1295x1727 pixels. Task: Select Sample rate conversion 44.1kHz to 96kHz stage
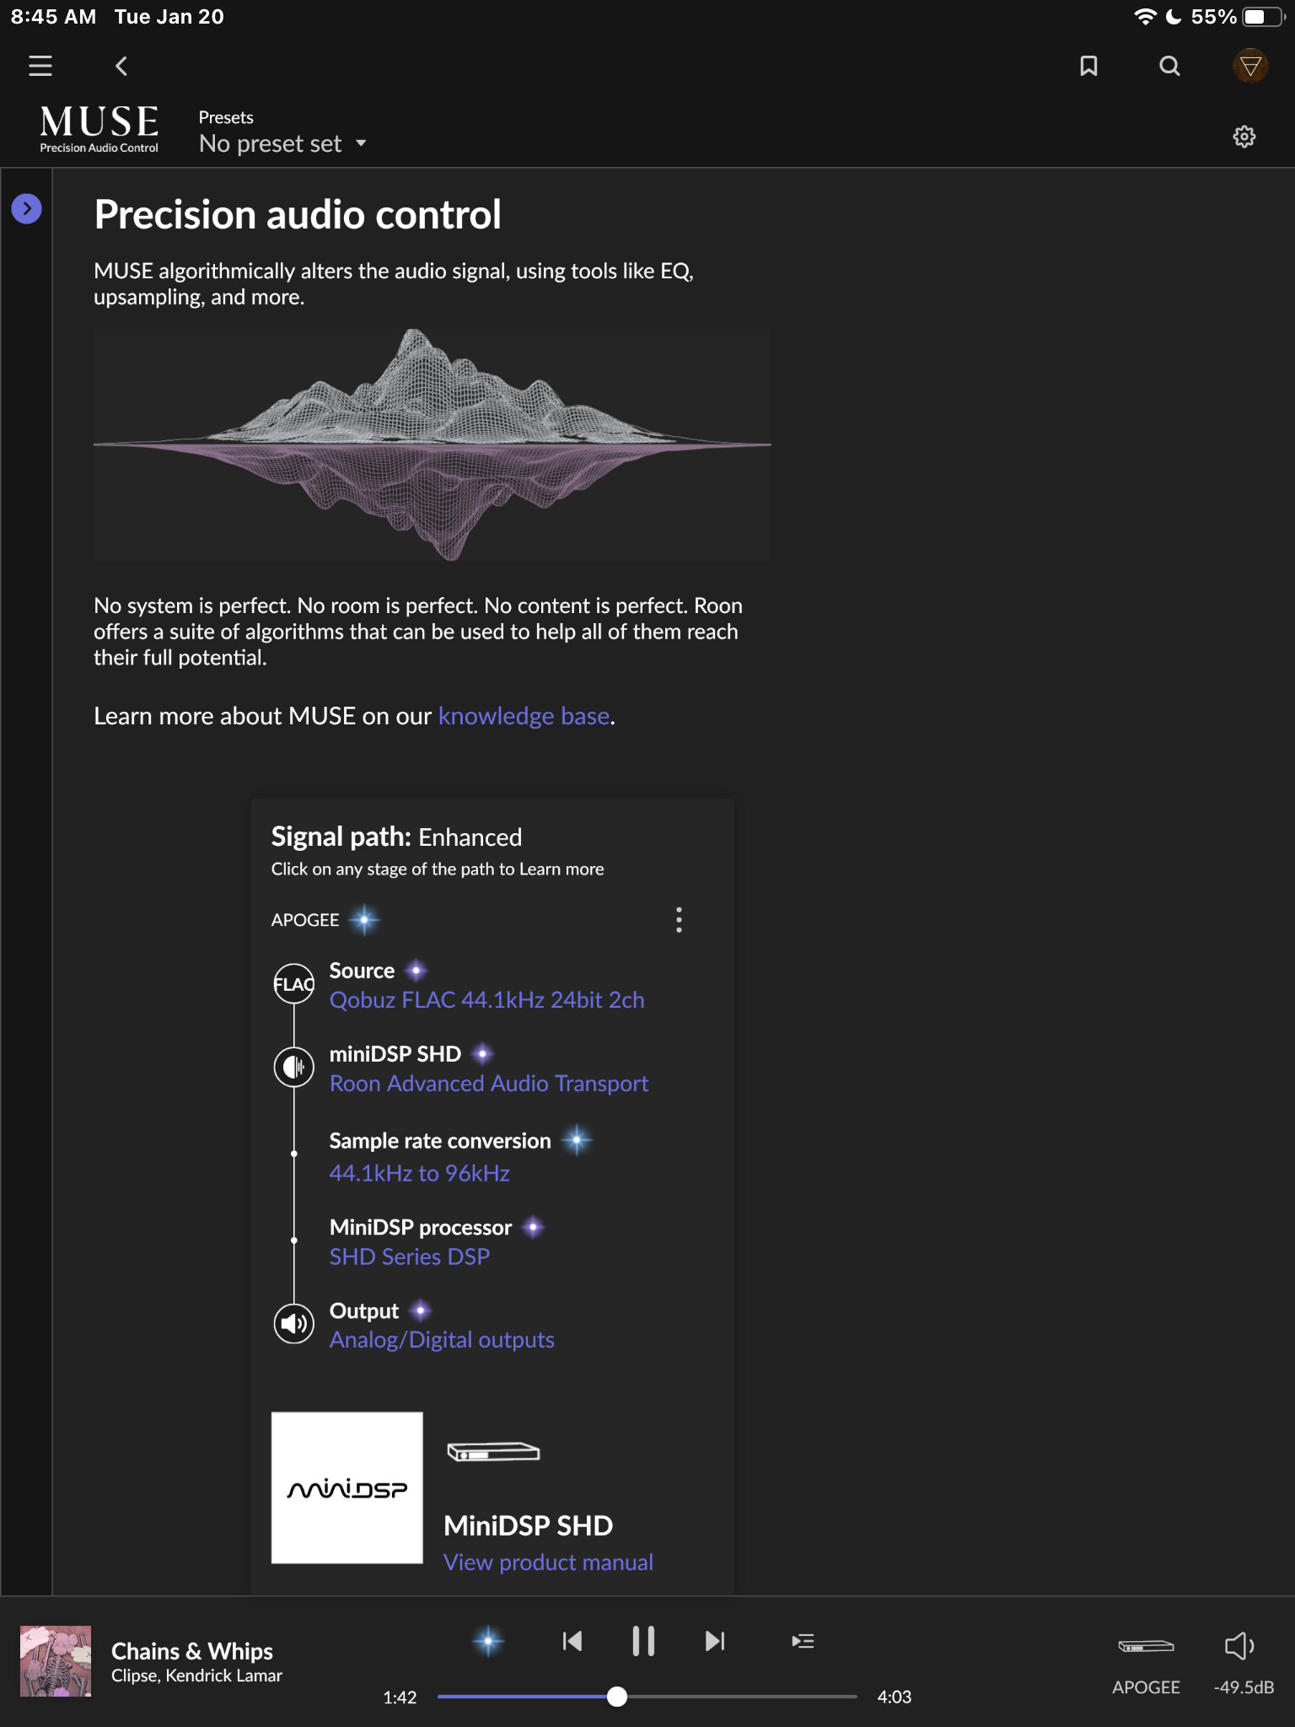419,1173
